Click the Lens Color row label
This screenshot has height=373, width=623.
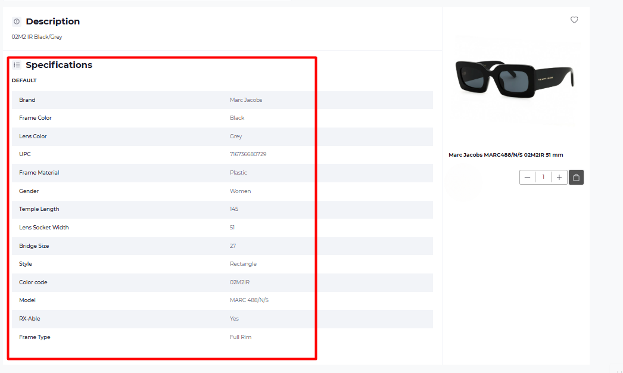click(x=33, y=136)
